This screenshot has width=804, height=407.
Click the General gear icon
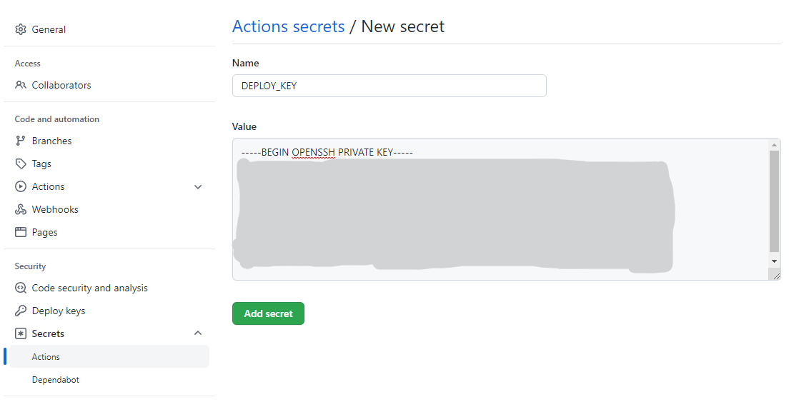[21, 29]
